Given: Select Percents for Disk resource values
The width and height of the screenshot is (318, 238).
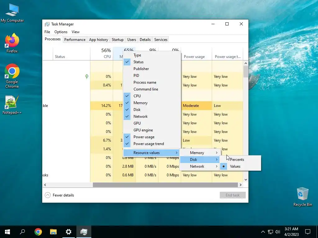Looking at the screenshot, I should (x=240, y=160).
